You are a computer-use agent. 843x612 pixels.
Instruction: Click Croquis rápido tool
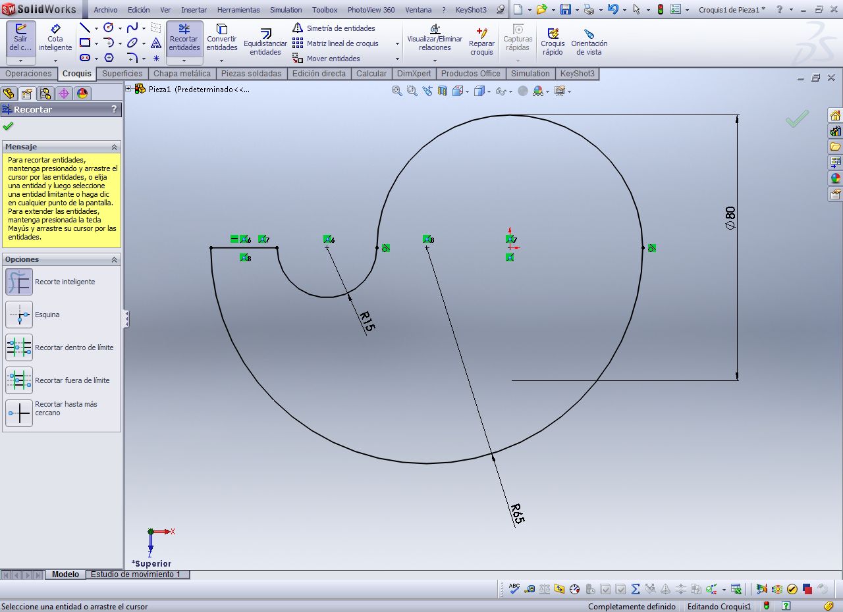(553, 41)
